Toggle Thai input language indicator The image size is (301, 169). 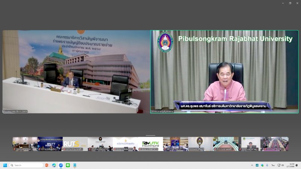click(273, 165)
